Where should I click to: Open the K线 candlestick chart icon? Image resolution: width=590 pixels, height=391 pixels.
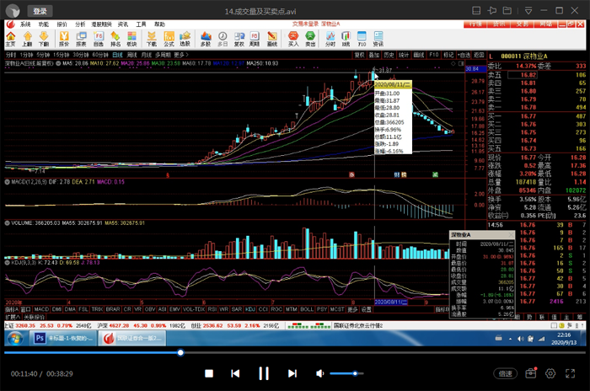346,39
